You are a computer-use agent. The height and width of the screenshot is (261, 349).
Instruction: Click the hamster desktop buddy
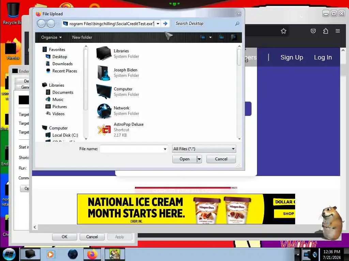331,223
